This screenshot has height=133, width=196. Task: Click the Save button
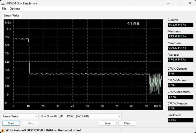click(108, 123)
